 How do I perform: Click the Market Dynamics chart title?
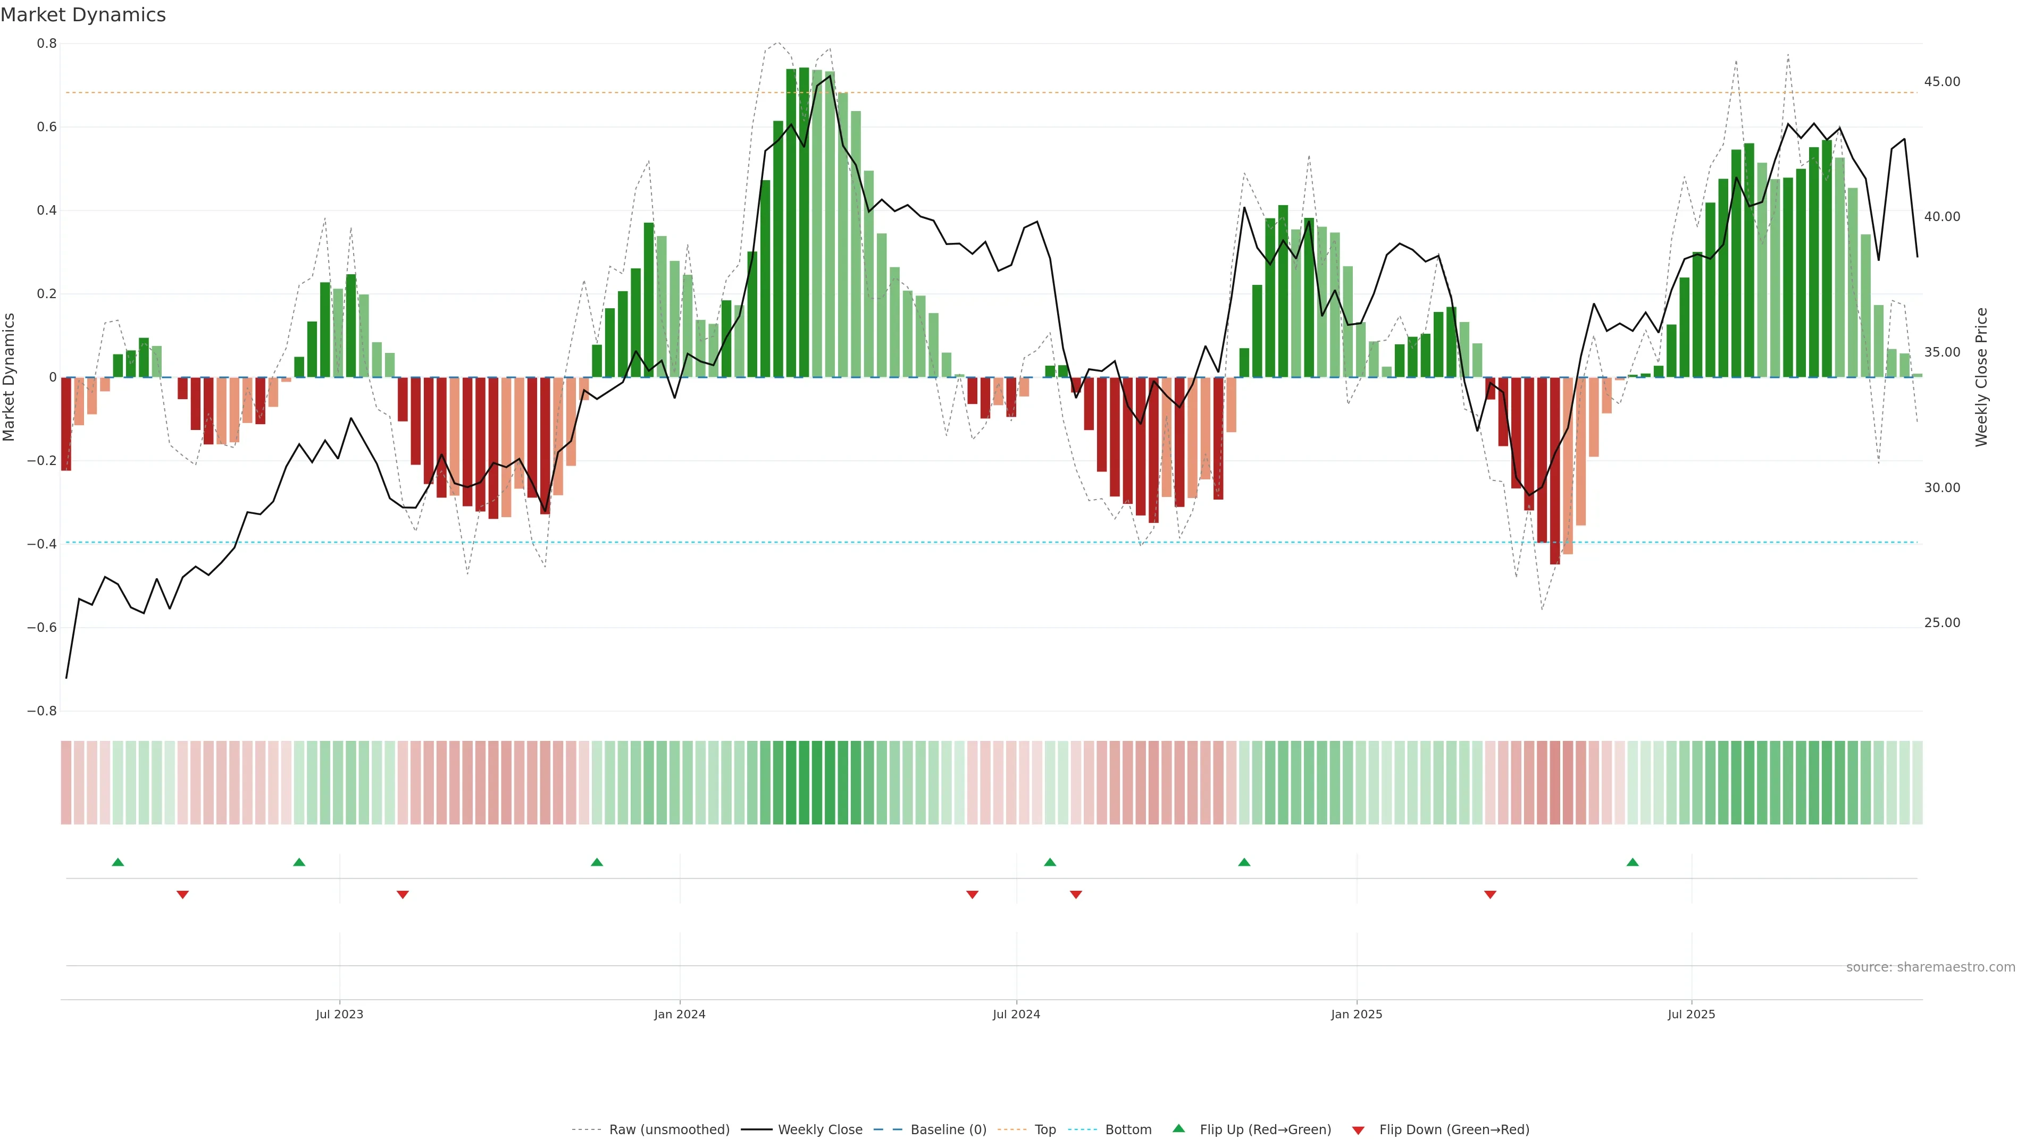tap(83, 15)
